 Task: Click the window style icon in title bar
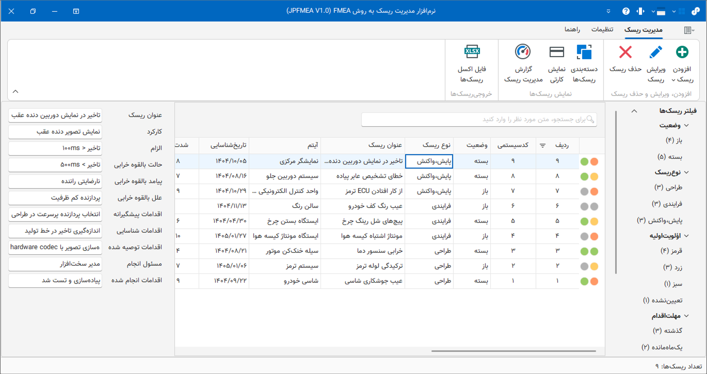(661, 12)
